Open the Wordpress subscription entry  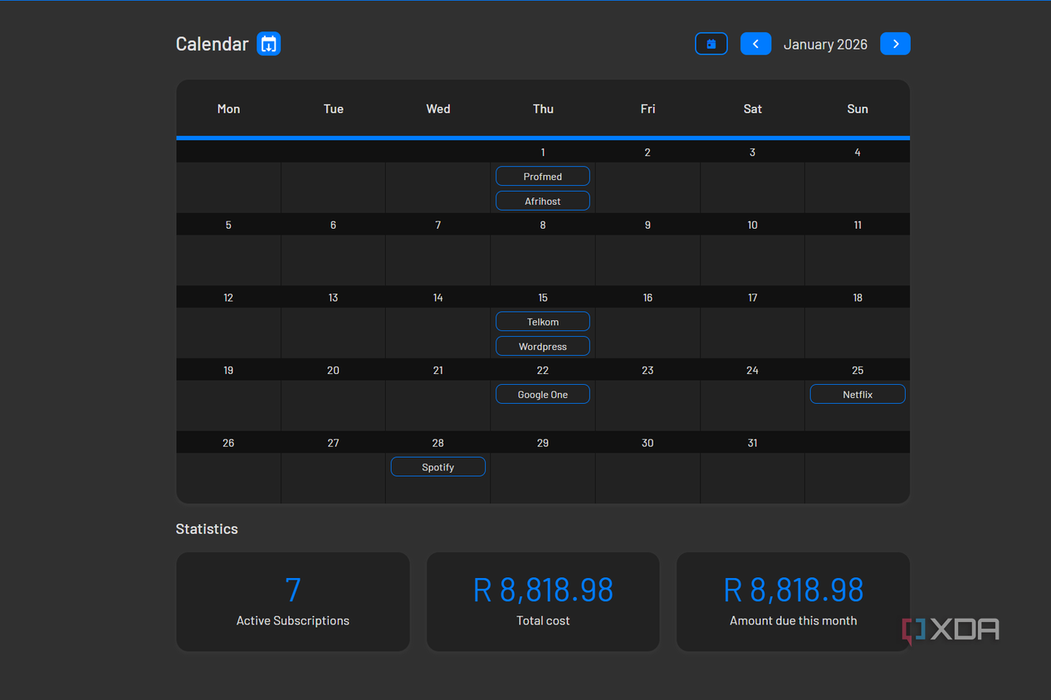click(543, 346)
